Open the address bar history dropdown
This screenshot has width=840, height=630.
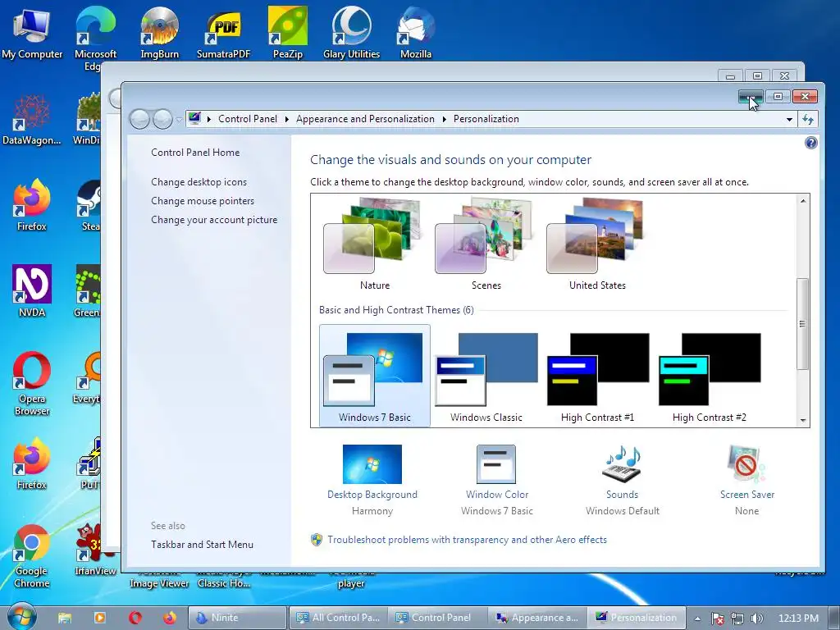pos(789,120)
